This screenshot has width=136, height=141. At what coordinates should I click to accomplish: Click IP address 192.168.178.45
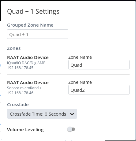click(x=20, y=68)
